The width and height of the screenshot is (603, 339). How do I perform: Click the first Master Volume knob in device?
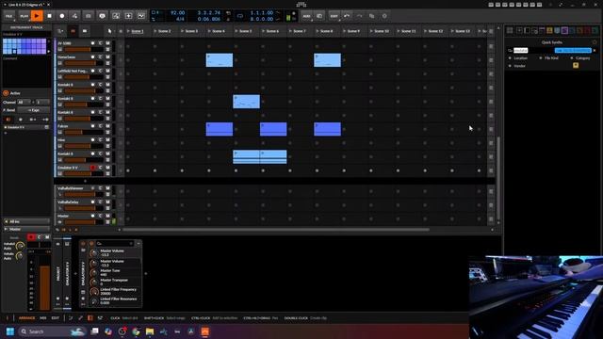point(94,253)
